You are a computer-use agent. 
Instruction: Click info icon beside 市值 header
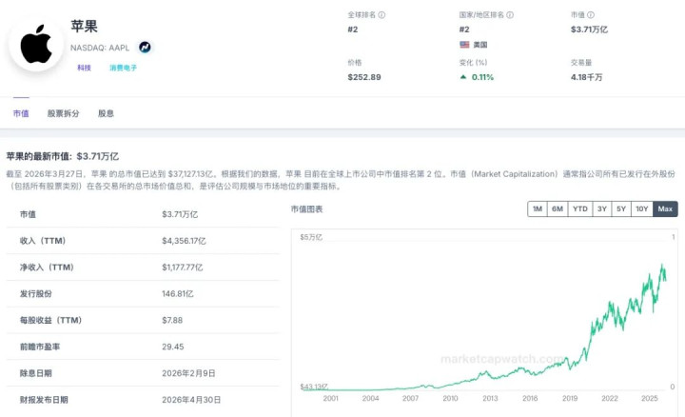click(591, 15)
